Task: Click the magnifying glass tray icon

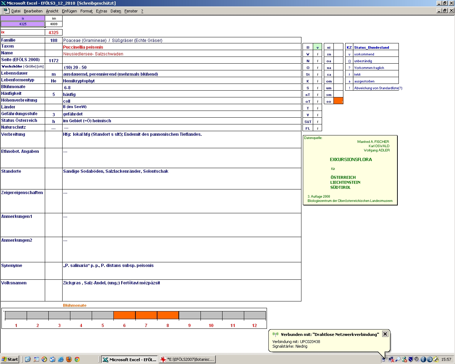Action: [398, 359]
